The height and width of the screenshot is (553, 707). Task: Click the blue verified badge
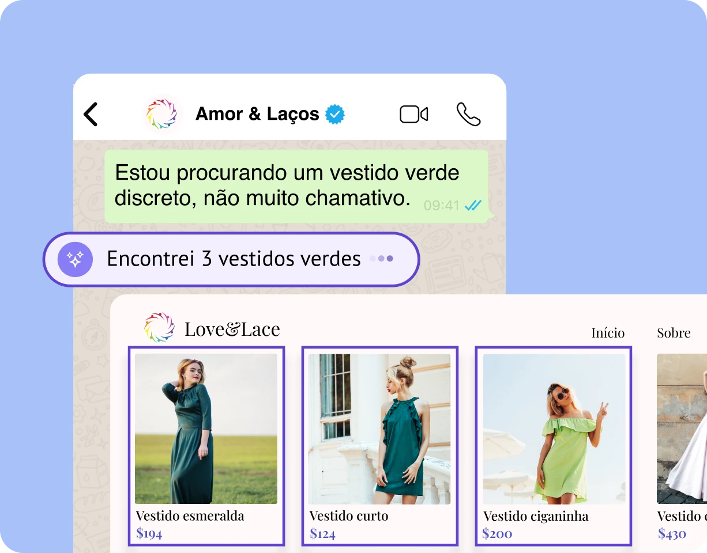tap(335, 114)
